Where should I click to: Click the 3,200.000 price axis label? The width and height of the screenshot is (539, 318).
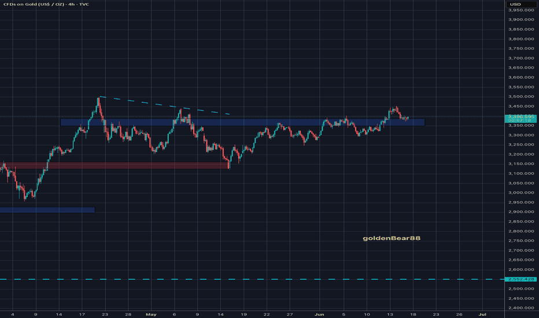[x=521, y=154]
